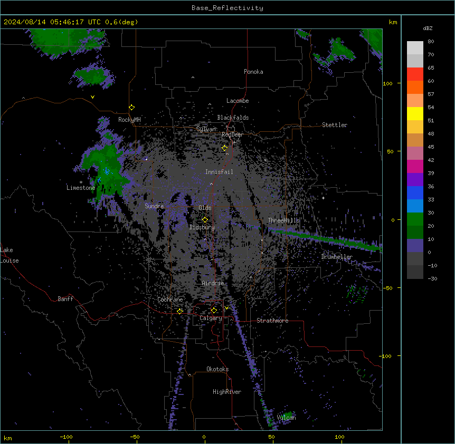Select the Strathmore label
This screenshot has height=444, width=455.
(272, 321)
